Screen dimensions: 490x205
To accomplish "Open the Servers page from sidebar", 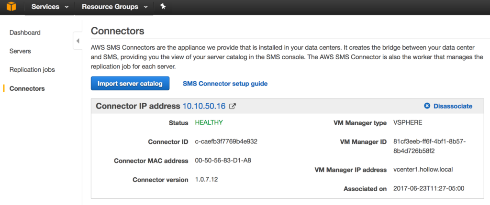I will pyautogui.click(x=20, y=51).
